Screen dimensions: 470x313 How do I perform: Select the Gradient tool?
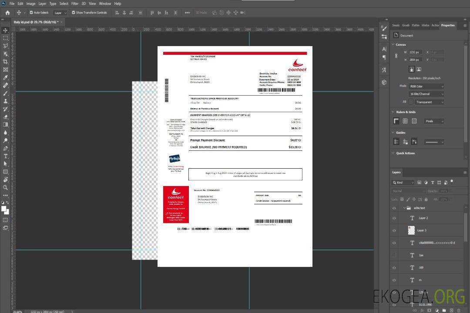click(5, 125)
